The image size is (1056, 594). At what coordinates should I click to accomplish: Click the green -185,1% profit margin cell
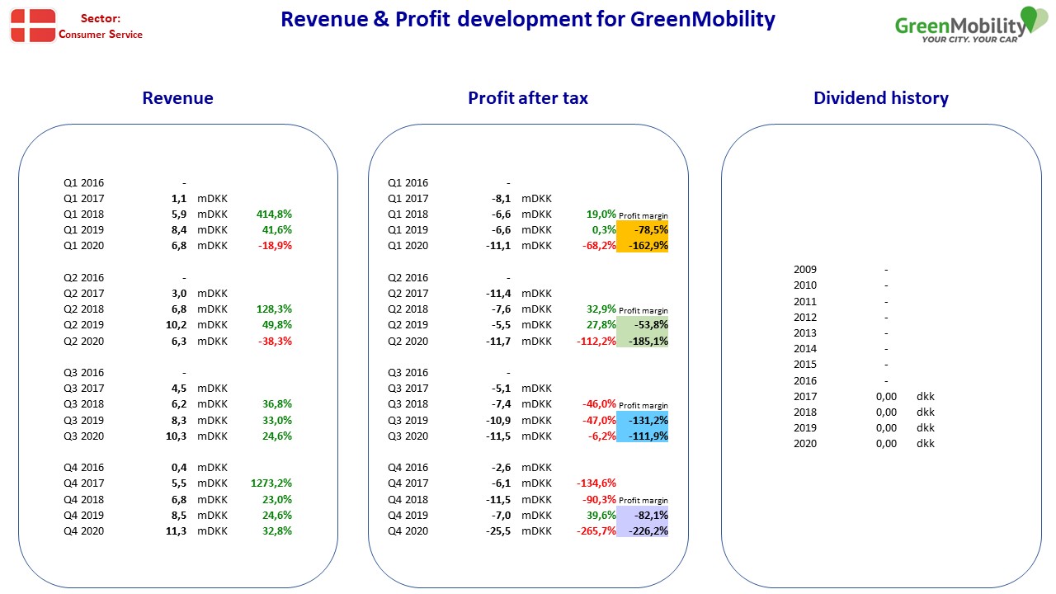click(x=643, y=341)
